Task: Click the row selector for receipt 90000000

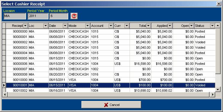Action: (x=4, y=31)
